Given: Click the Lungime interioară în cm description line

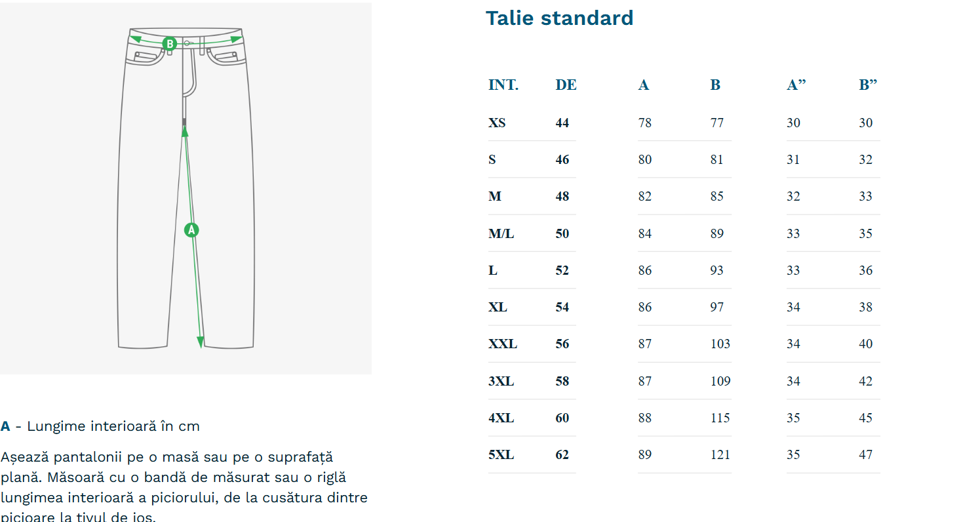Looking at the screenshot, I should pyautogui.click(x=100, y=426).
